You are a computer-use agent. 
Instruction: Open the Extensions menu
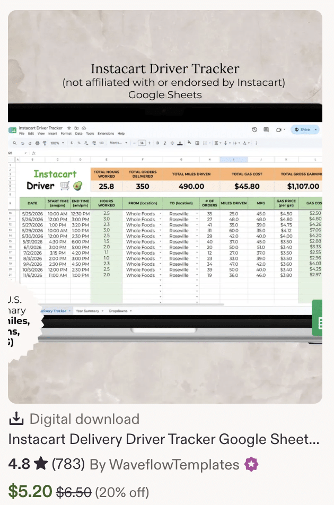click(106, 133)
